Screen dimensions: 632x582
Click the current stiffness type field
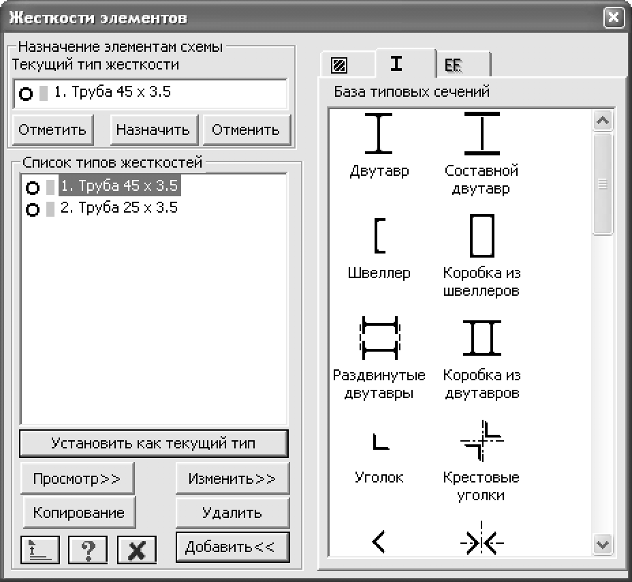click(x=151, y=93)
